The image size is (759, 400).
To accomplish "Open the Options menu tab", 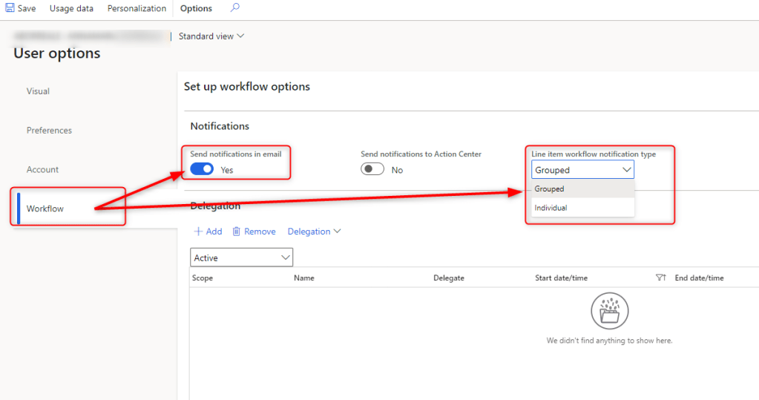I will pos(196,8).
